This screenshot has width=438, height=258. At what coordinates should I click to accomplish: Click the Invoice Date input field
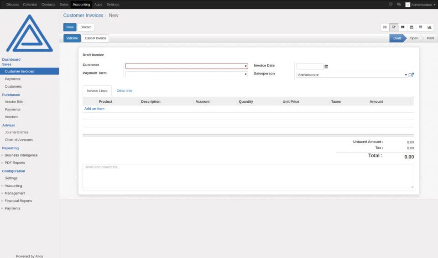pos(310,67)
